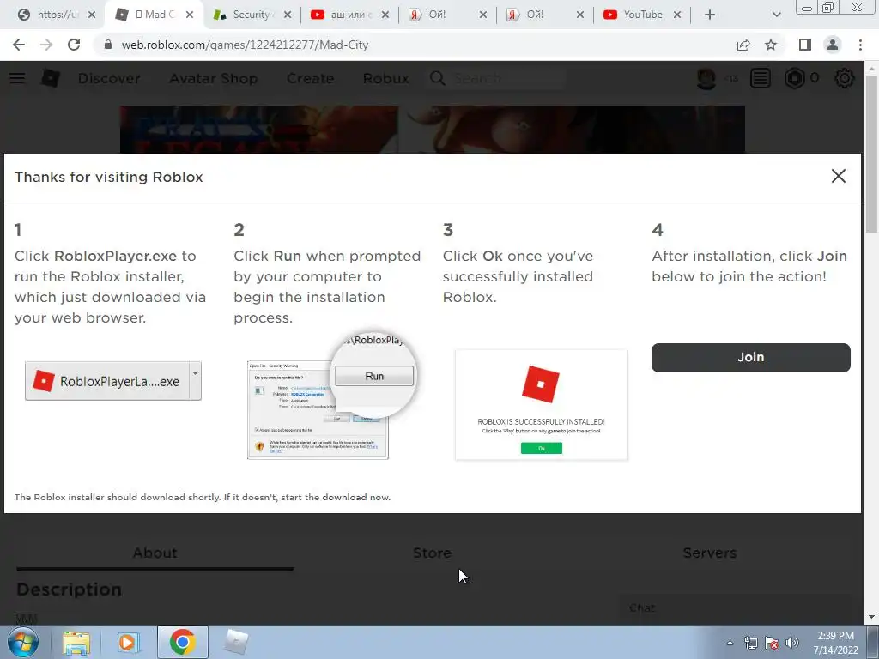Reload the current page

[x=74, y=45]
